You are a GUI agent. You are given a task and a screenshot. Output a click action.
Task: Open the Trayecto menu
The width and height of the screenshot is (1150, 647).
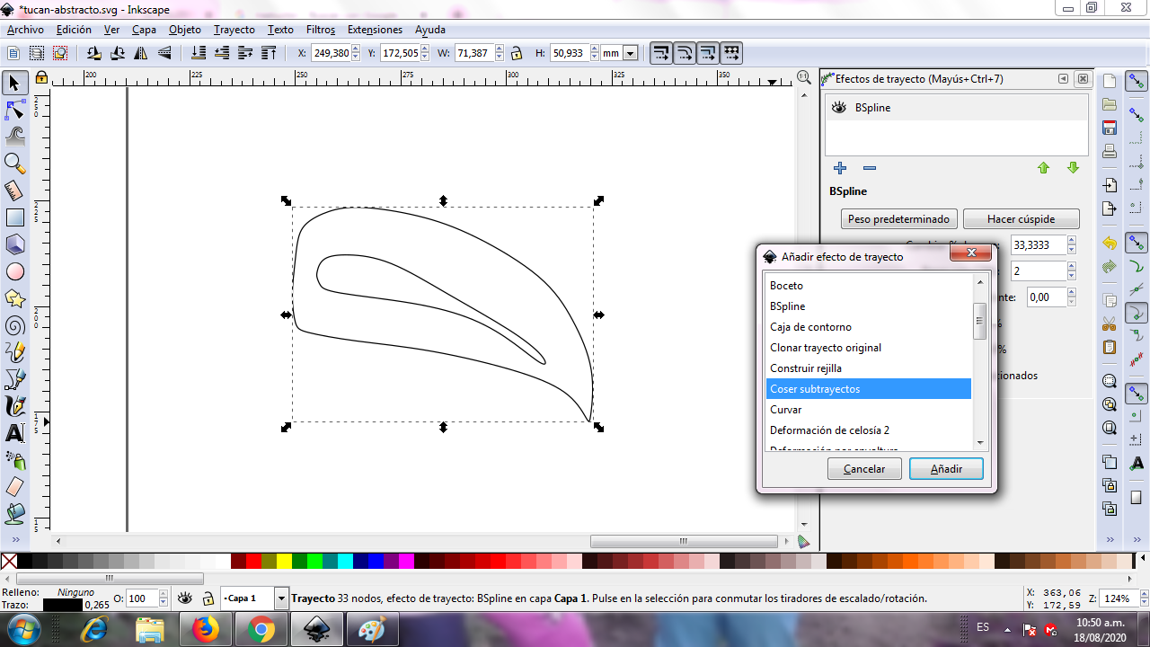(x=234, y=30)
